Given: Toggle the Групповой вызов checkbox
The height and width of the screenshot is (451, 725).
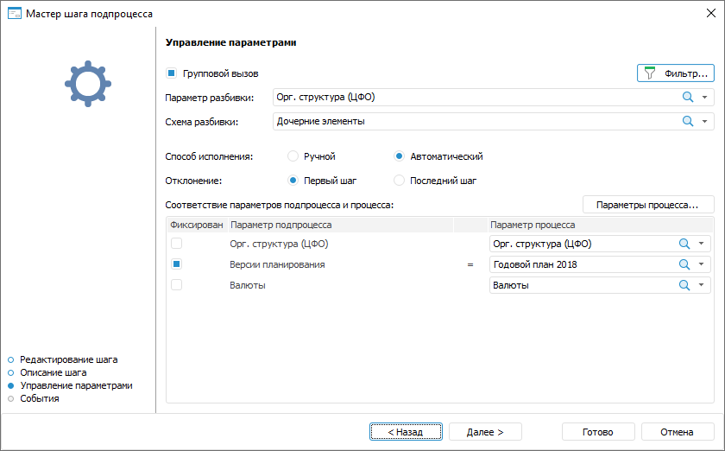Looking at the screenshot, I should 172,73.
